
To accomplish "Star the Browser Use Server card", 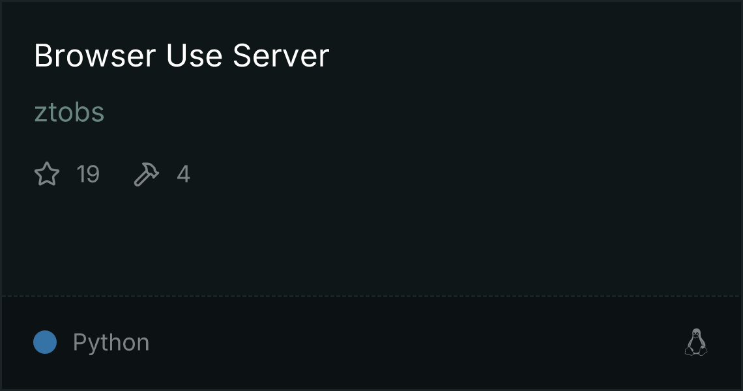I will tap(47, 174).
